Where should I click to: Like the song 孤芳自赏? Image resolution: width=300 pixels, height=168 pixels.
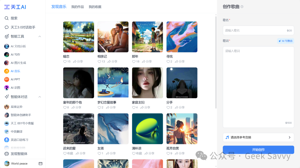tap(168, 153)
